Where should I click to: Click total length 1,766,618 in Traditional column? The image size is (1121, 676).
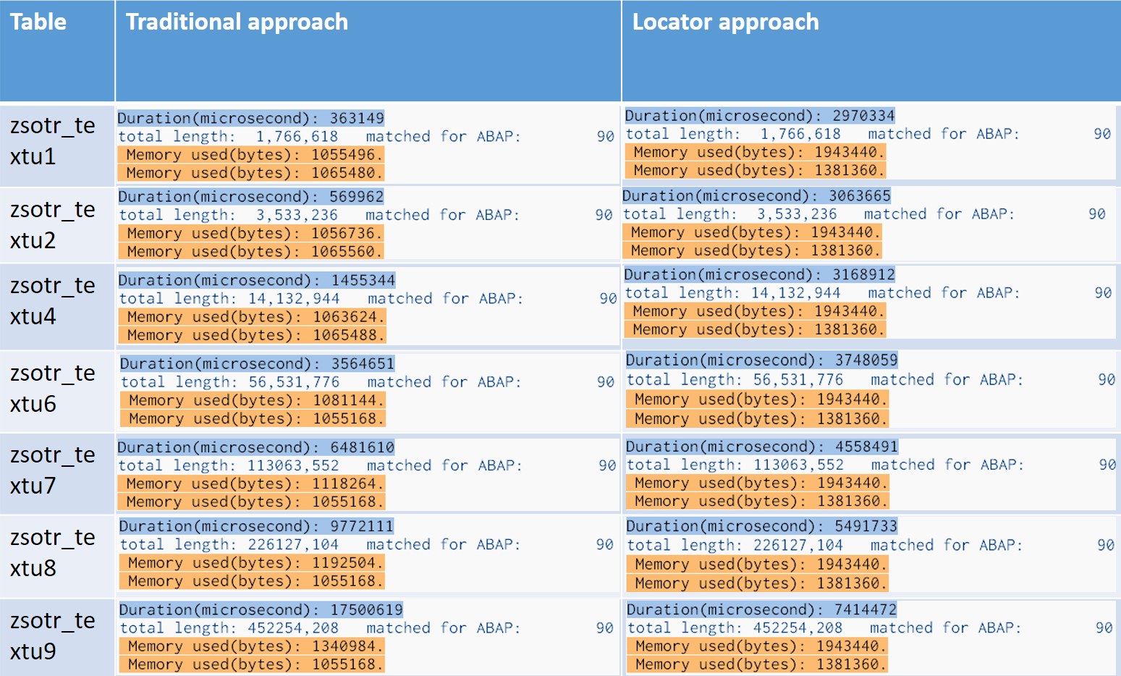click(x=297, y=137)
